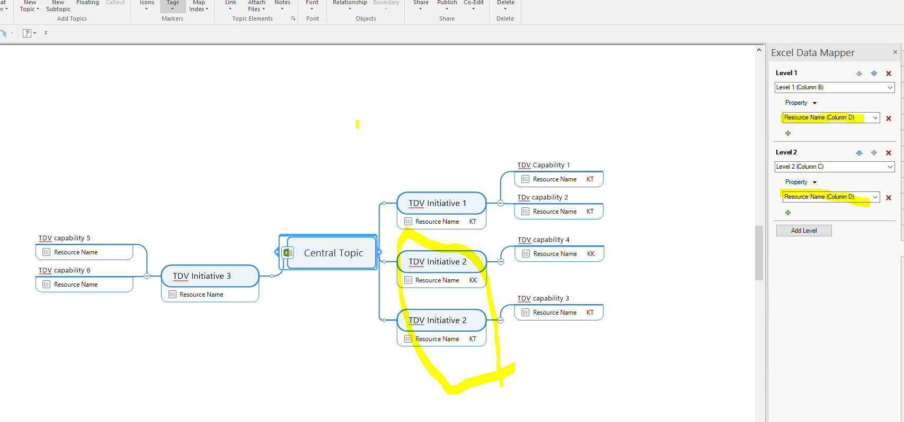Screen dimensions: 904x422
Task: Collapse TDV Initiative 2 (KT) subtopics
Action: (x=500, y=320)
